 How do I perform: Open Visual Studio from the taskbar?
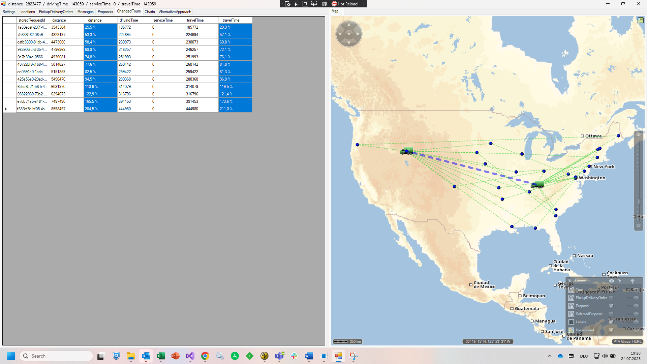(190, 356)
